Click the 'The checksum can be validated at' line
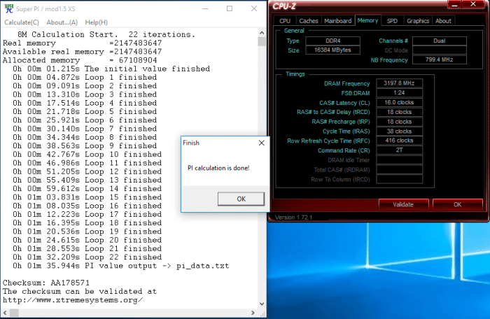 [x=80, y=292]
